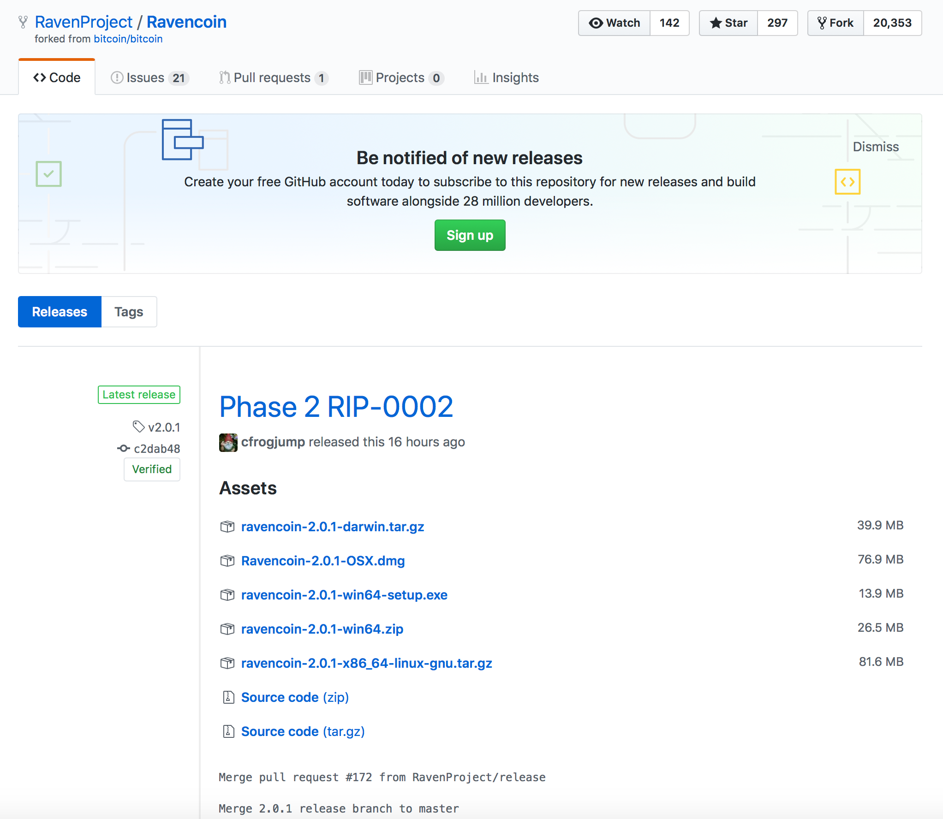View the 142 watchers count
This screenshot has width=943, height=819.
click(669, 23)
